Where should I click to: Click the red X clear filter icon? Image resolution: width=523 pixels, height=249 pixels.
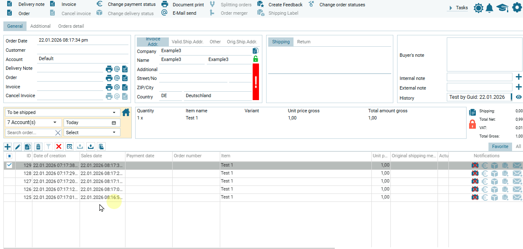point(59,146)
